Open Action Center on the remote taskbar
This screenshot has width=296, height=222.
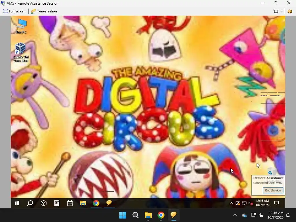click(277, 203)
